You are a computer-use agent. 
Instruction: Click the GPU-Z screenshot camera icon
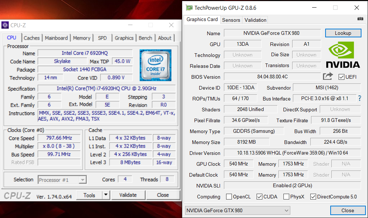360,19
